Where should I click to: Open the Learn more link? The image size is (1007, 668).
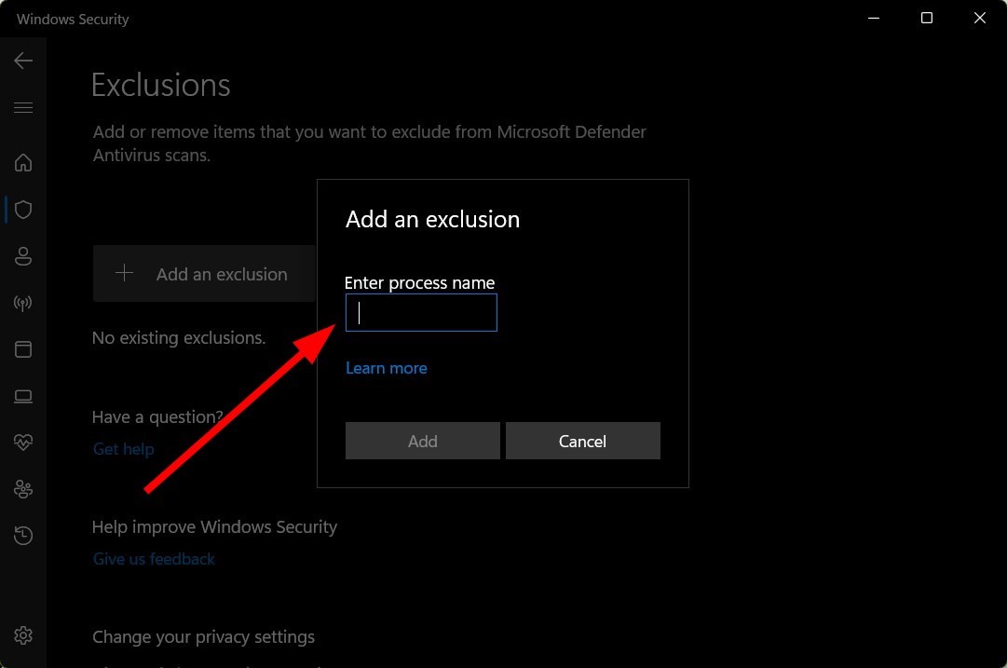386,368
